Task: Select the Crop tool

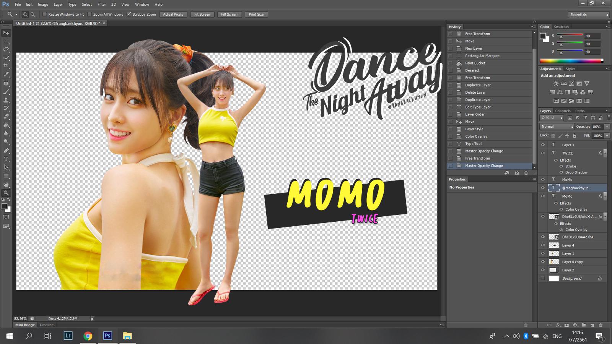Action: click(x=6, y=67)
